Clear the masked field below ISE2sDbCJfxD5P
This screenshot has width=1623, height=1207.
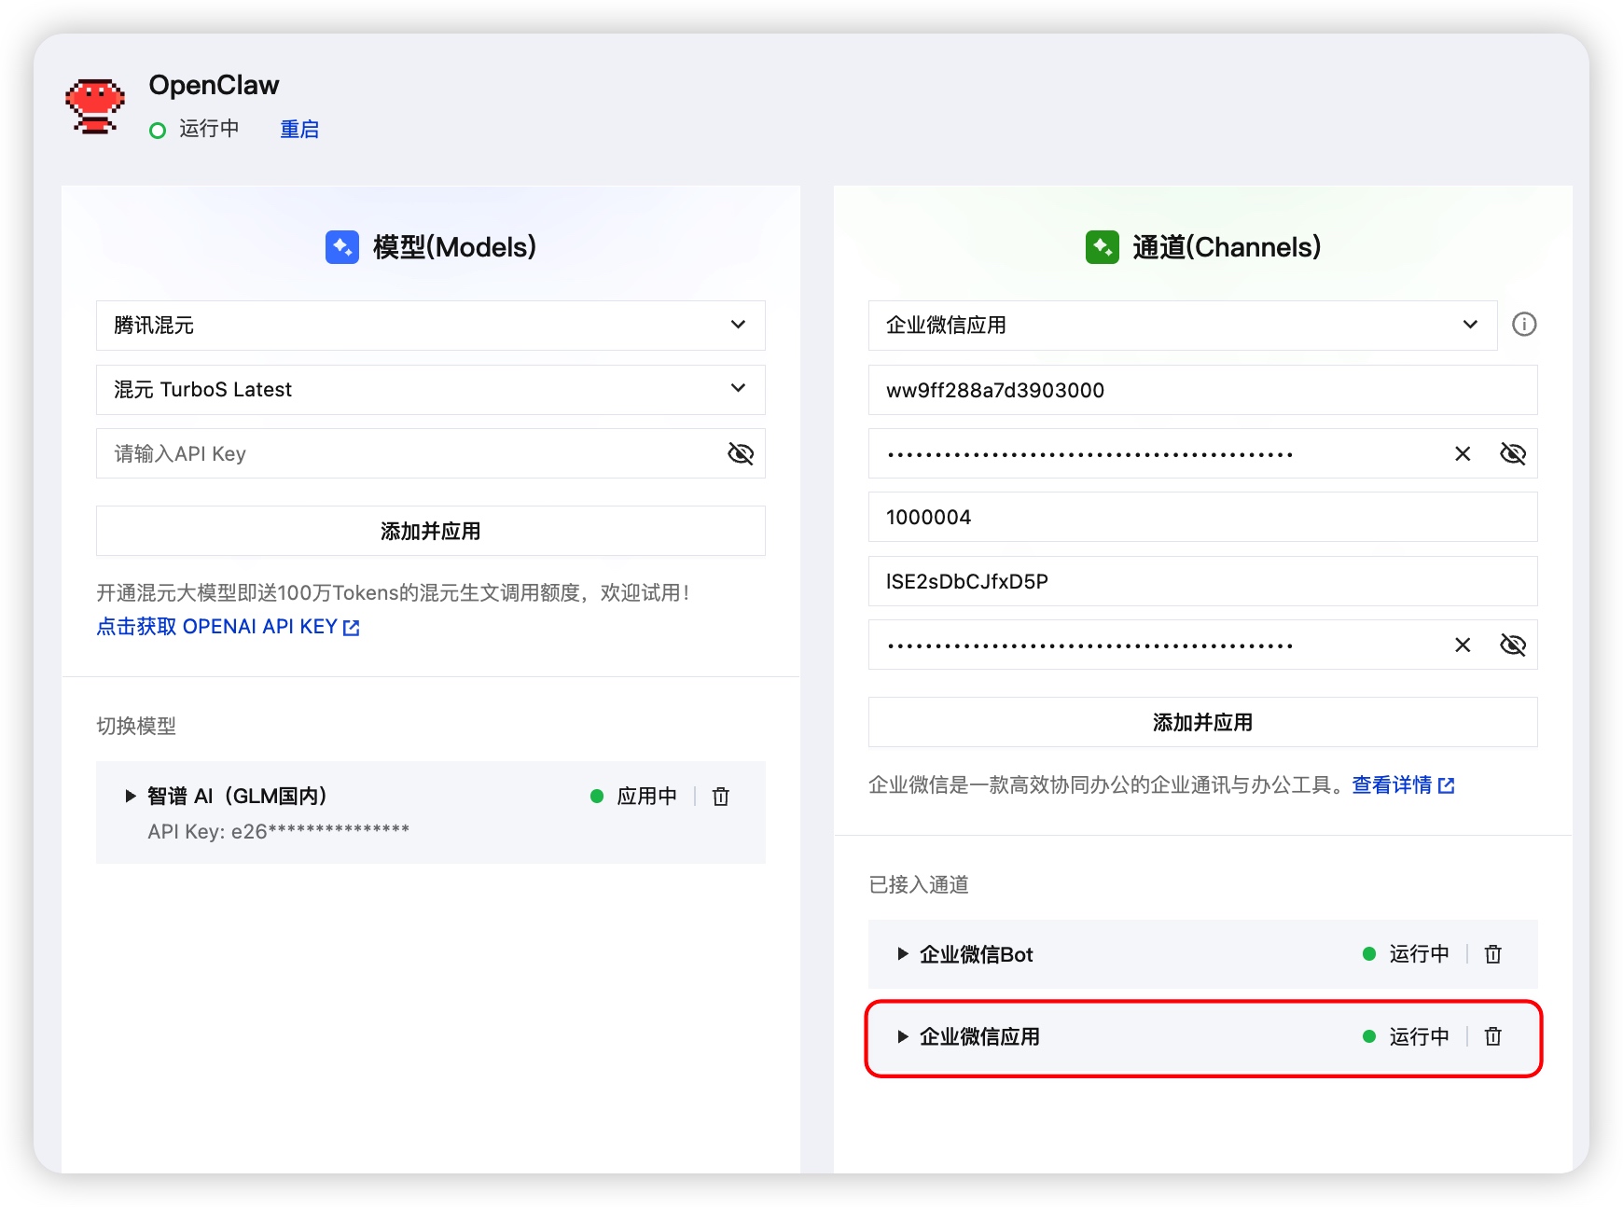[x=1463, y=645]
